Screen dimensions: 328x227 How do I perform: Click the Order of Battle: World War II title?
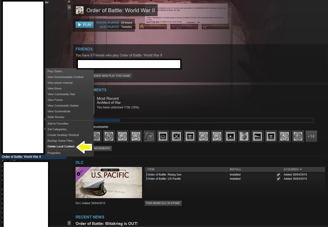121,10
